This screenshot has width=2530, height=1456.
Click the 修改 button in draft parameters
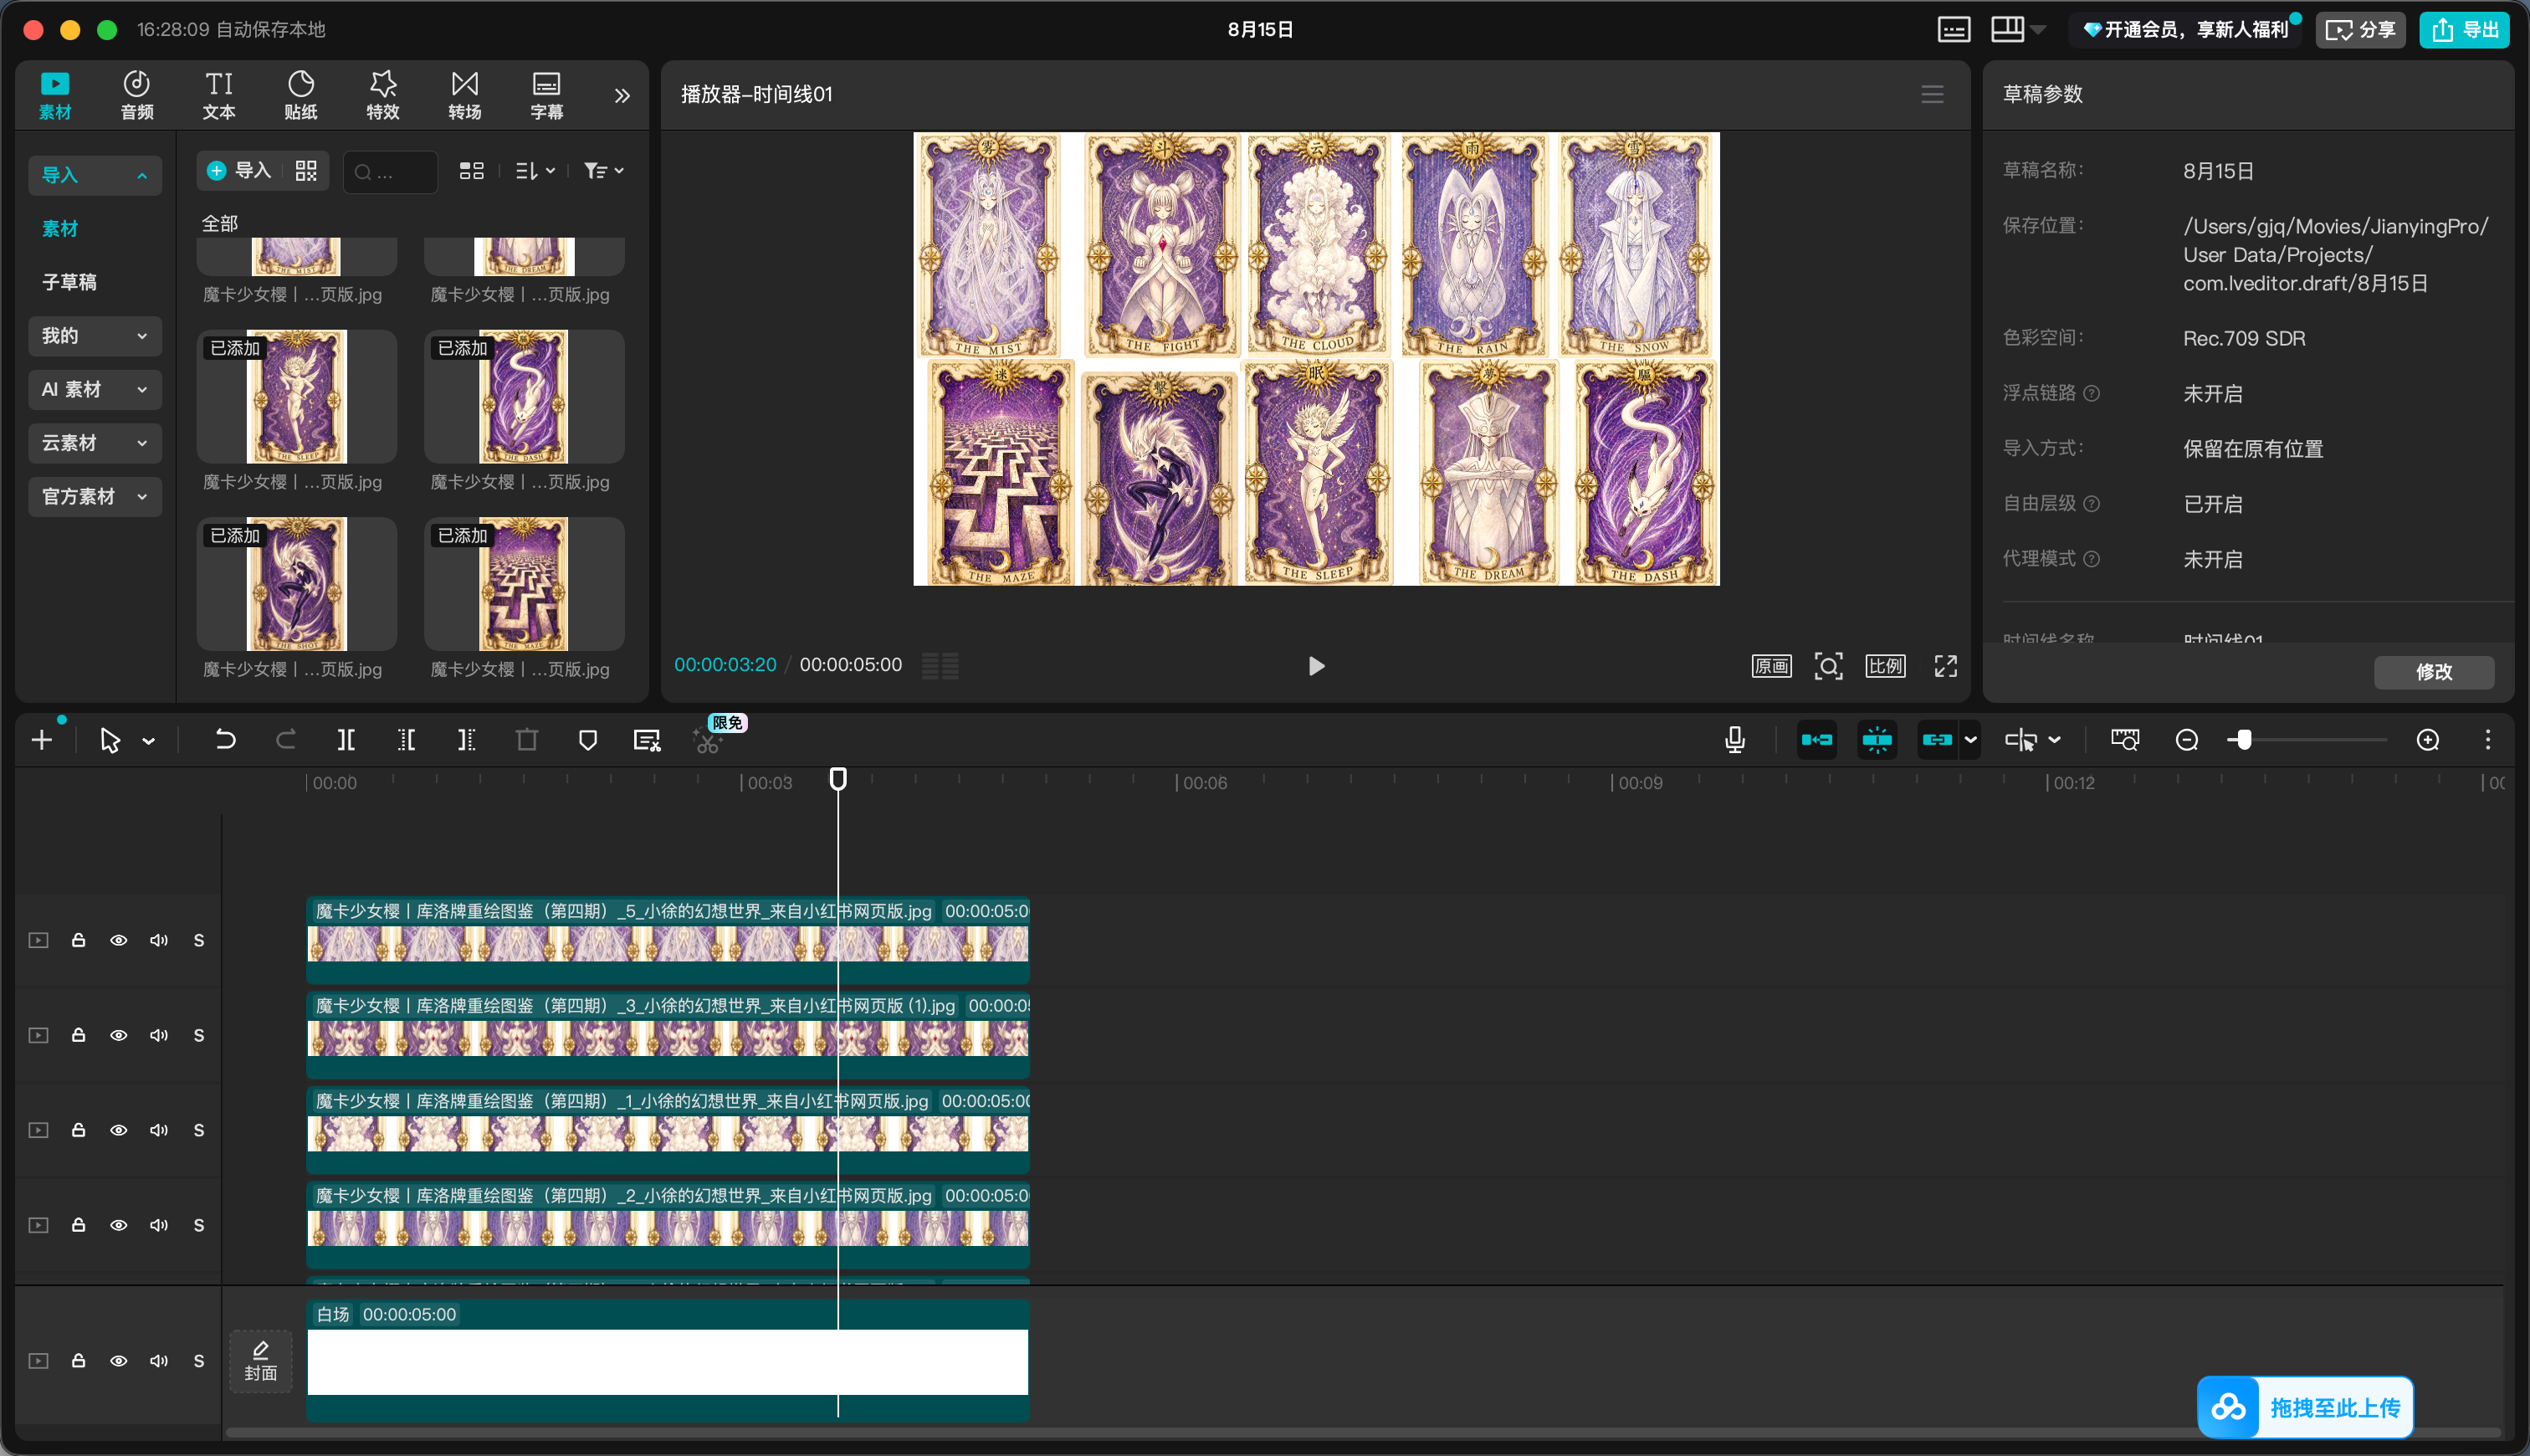pyautogui.click(x=2434, y=671)
